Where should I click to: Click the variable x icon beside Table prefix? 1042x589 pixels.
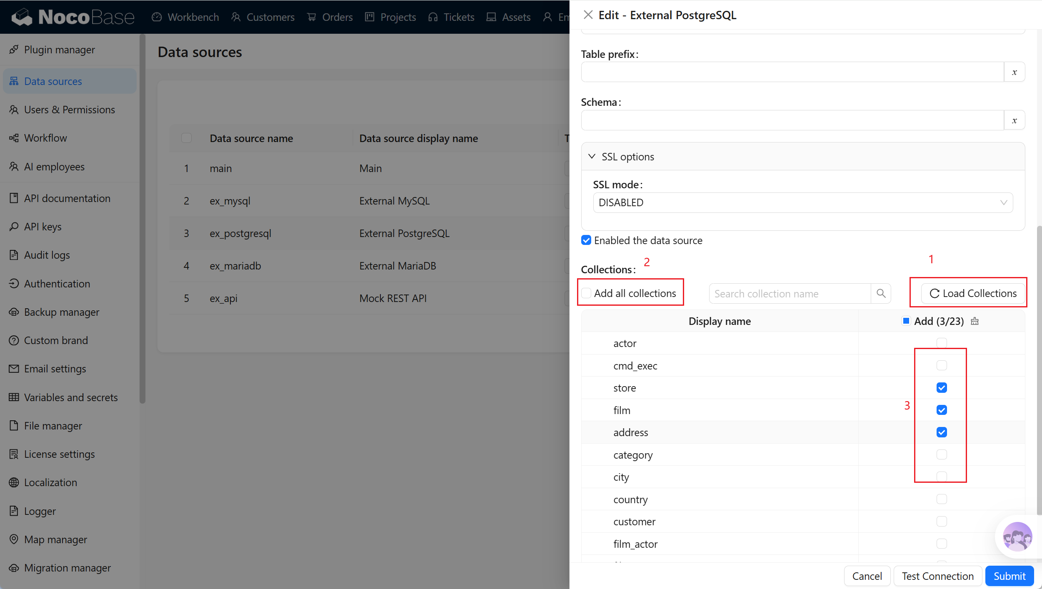[x=1014, y=72]
